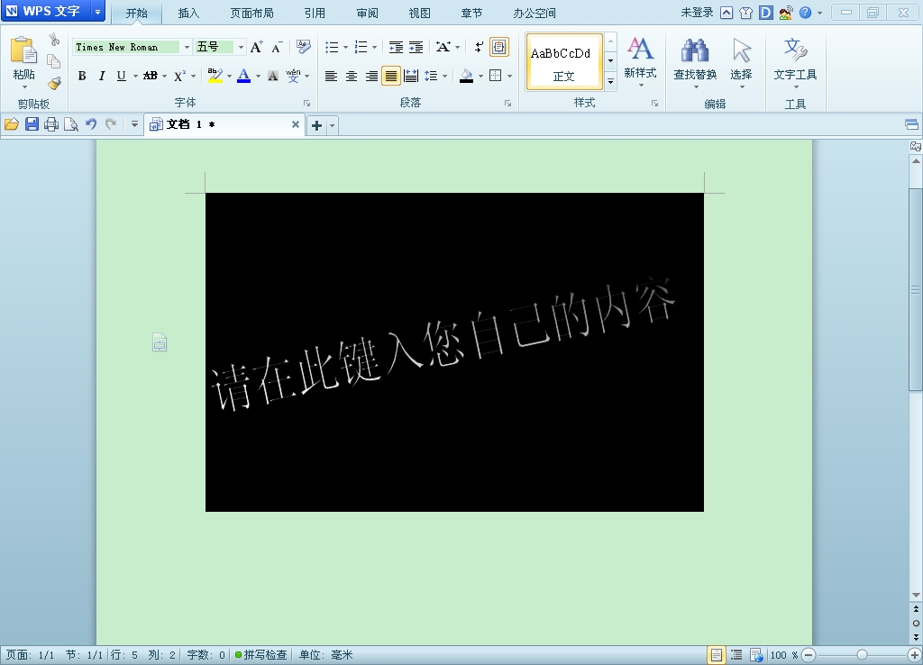Open Chinese typesetting A icon
This screenshot has width=923, height=665.
tap(443, 47)
